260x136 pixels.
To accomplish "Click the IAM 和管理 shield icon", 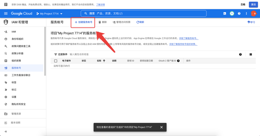I will pos(6,22).
